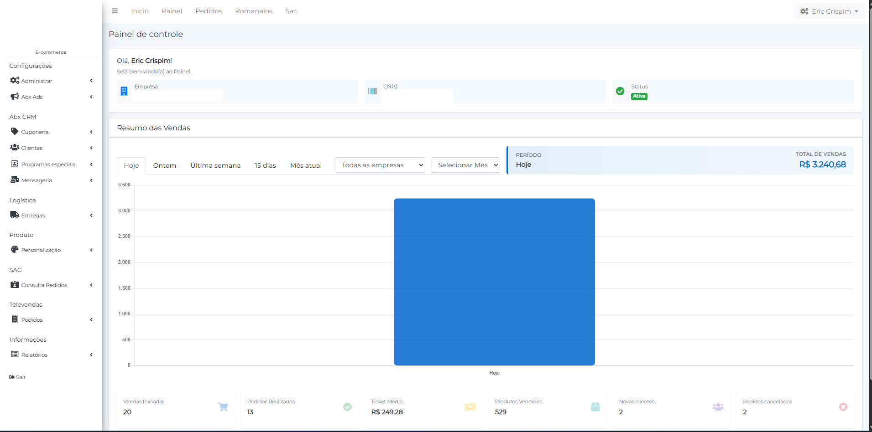872x432 pixels.
Task: Click the Mensageria chat icon
Action: [x=15, y=180]
